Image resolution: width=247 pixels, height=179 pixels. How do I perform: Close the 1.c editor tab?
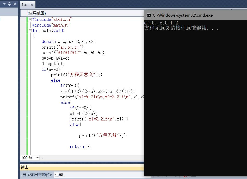(32, 5)
